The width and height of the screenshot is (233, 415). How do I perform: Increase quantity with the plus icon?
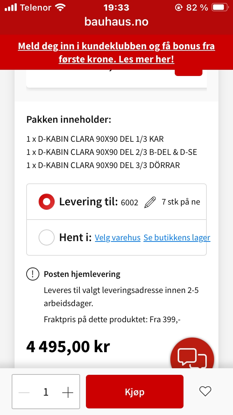67,392
